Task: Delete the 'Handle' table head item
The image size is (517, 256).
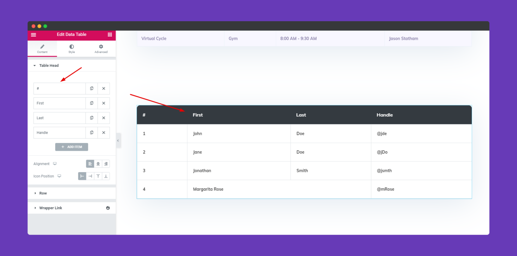Action: pyautogui.click(x=104, y=133)
